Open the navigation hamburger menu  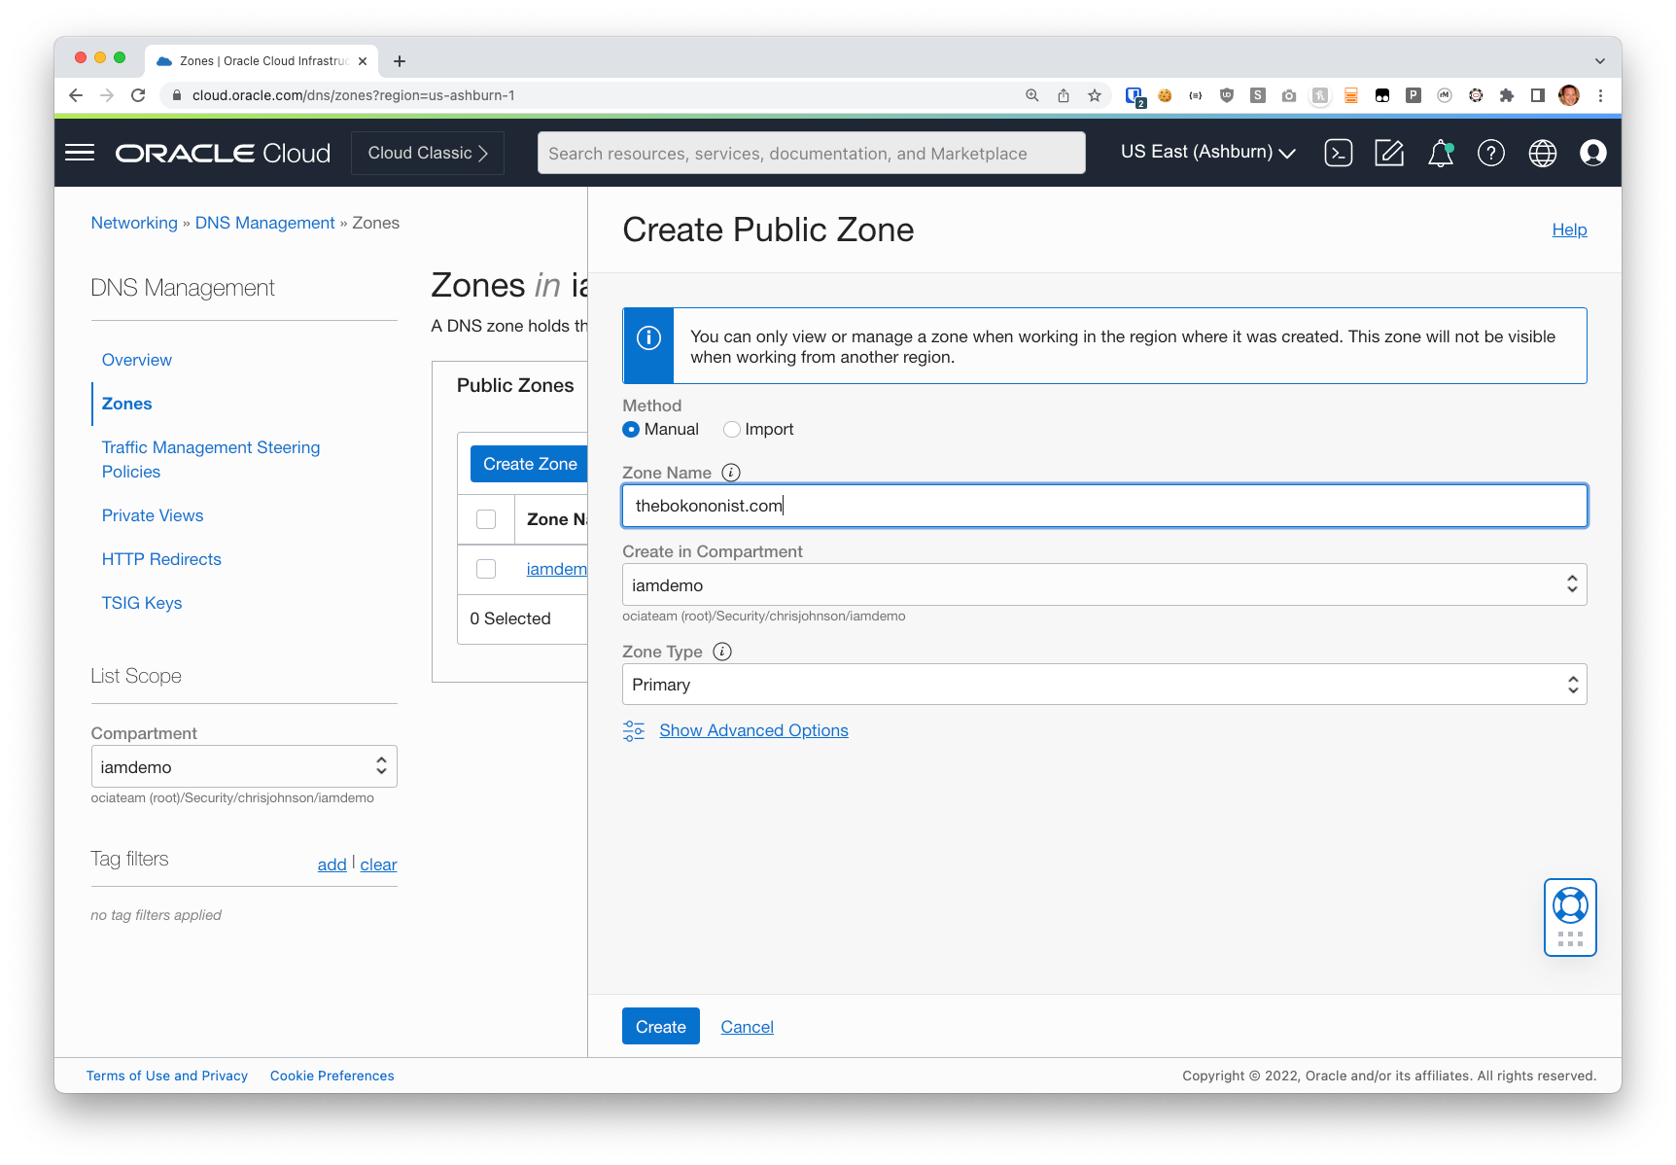pyautogui.click(x=80, y=152)
